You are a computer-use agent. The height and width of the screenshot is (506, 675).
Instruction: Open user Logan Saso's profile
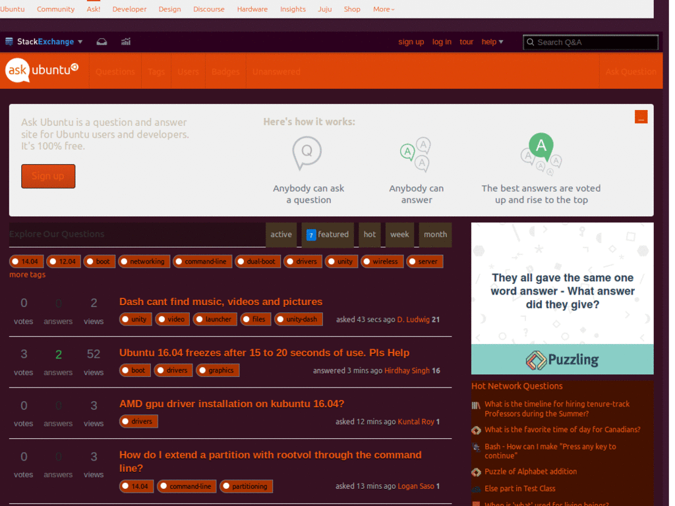point(416,486)
